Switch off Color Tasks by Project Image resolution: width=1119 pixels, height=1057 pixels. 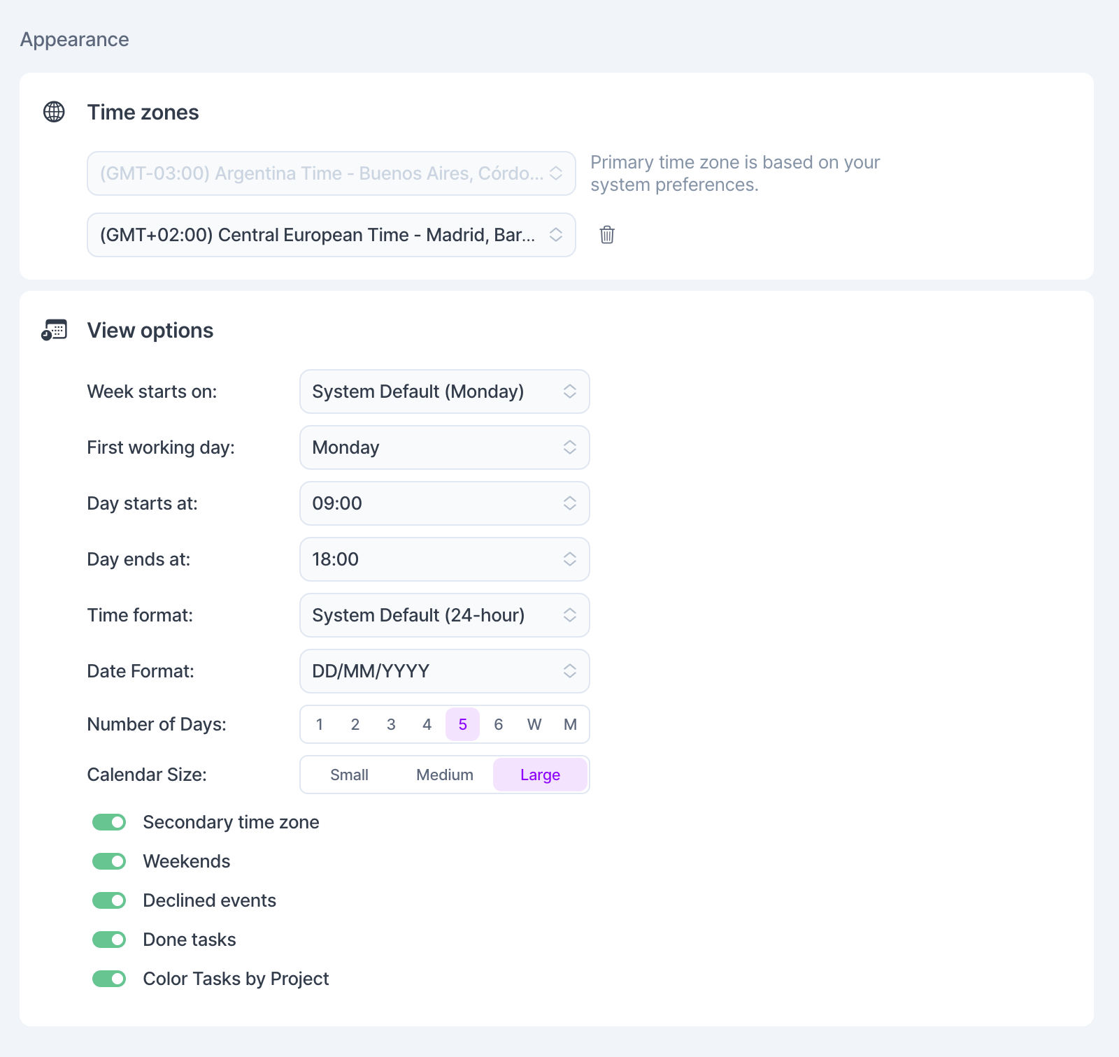coord(109,979)
